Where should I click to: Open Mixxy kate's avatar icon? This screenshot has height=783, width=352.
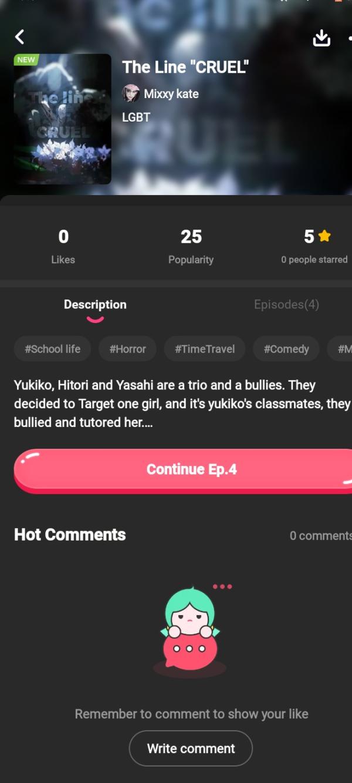tap(131, 93)
